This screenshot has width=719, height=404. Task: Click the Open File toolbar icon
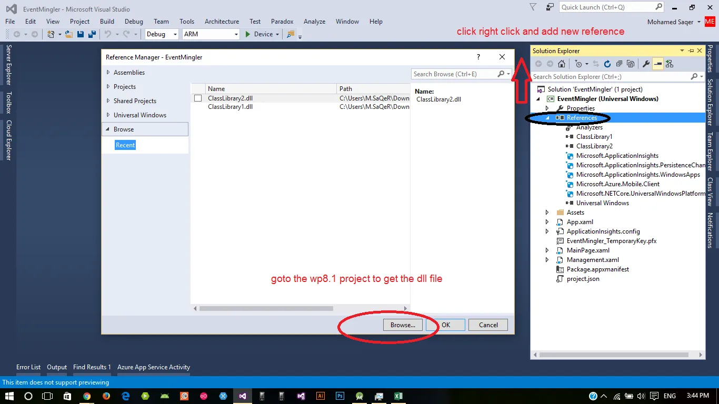click(68, 34)
